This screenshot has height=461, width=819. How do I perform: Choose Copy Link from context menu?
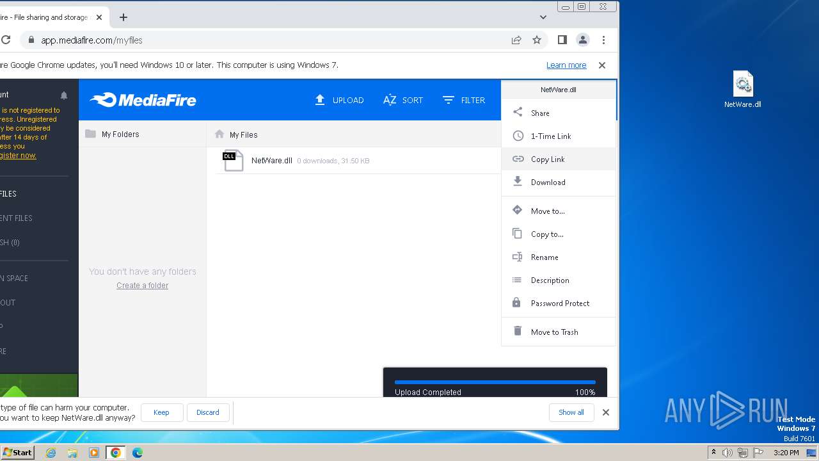(559, 159)
